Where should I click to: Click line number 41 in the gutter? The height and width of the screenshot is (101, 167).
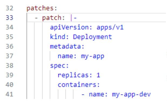[x=9, y=94]
